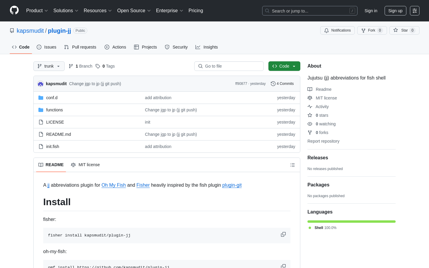
Task: Click the Shell 100.0% language entry
Action: tap(322, 228)
